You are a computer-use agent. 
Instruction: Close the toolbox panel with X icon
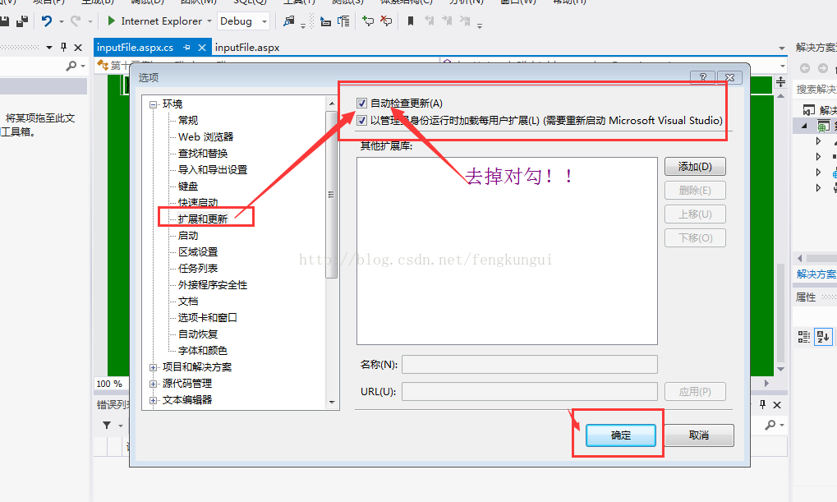click(78, 48)
